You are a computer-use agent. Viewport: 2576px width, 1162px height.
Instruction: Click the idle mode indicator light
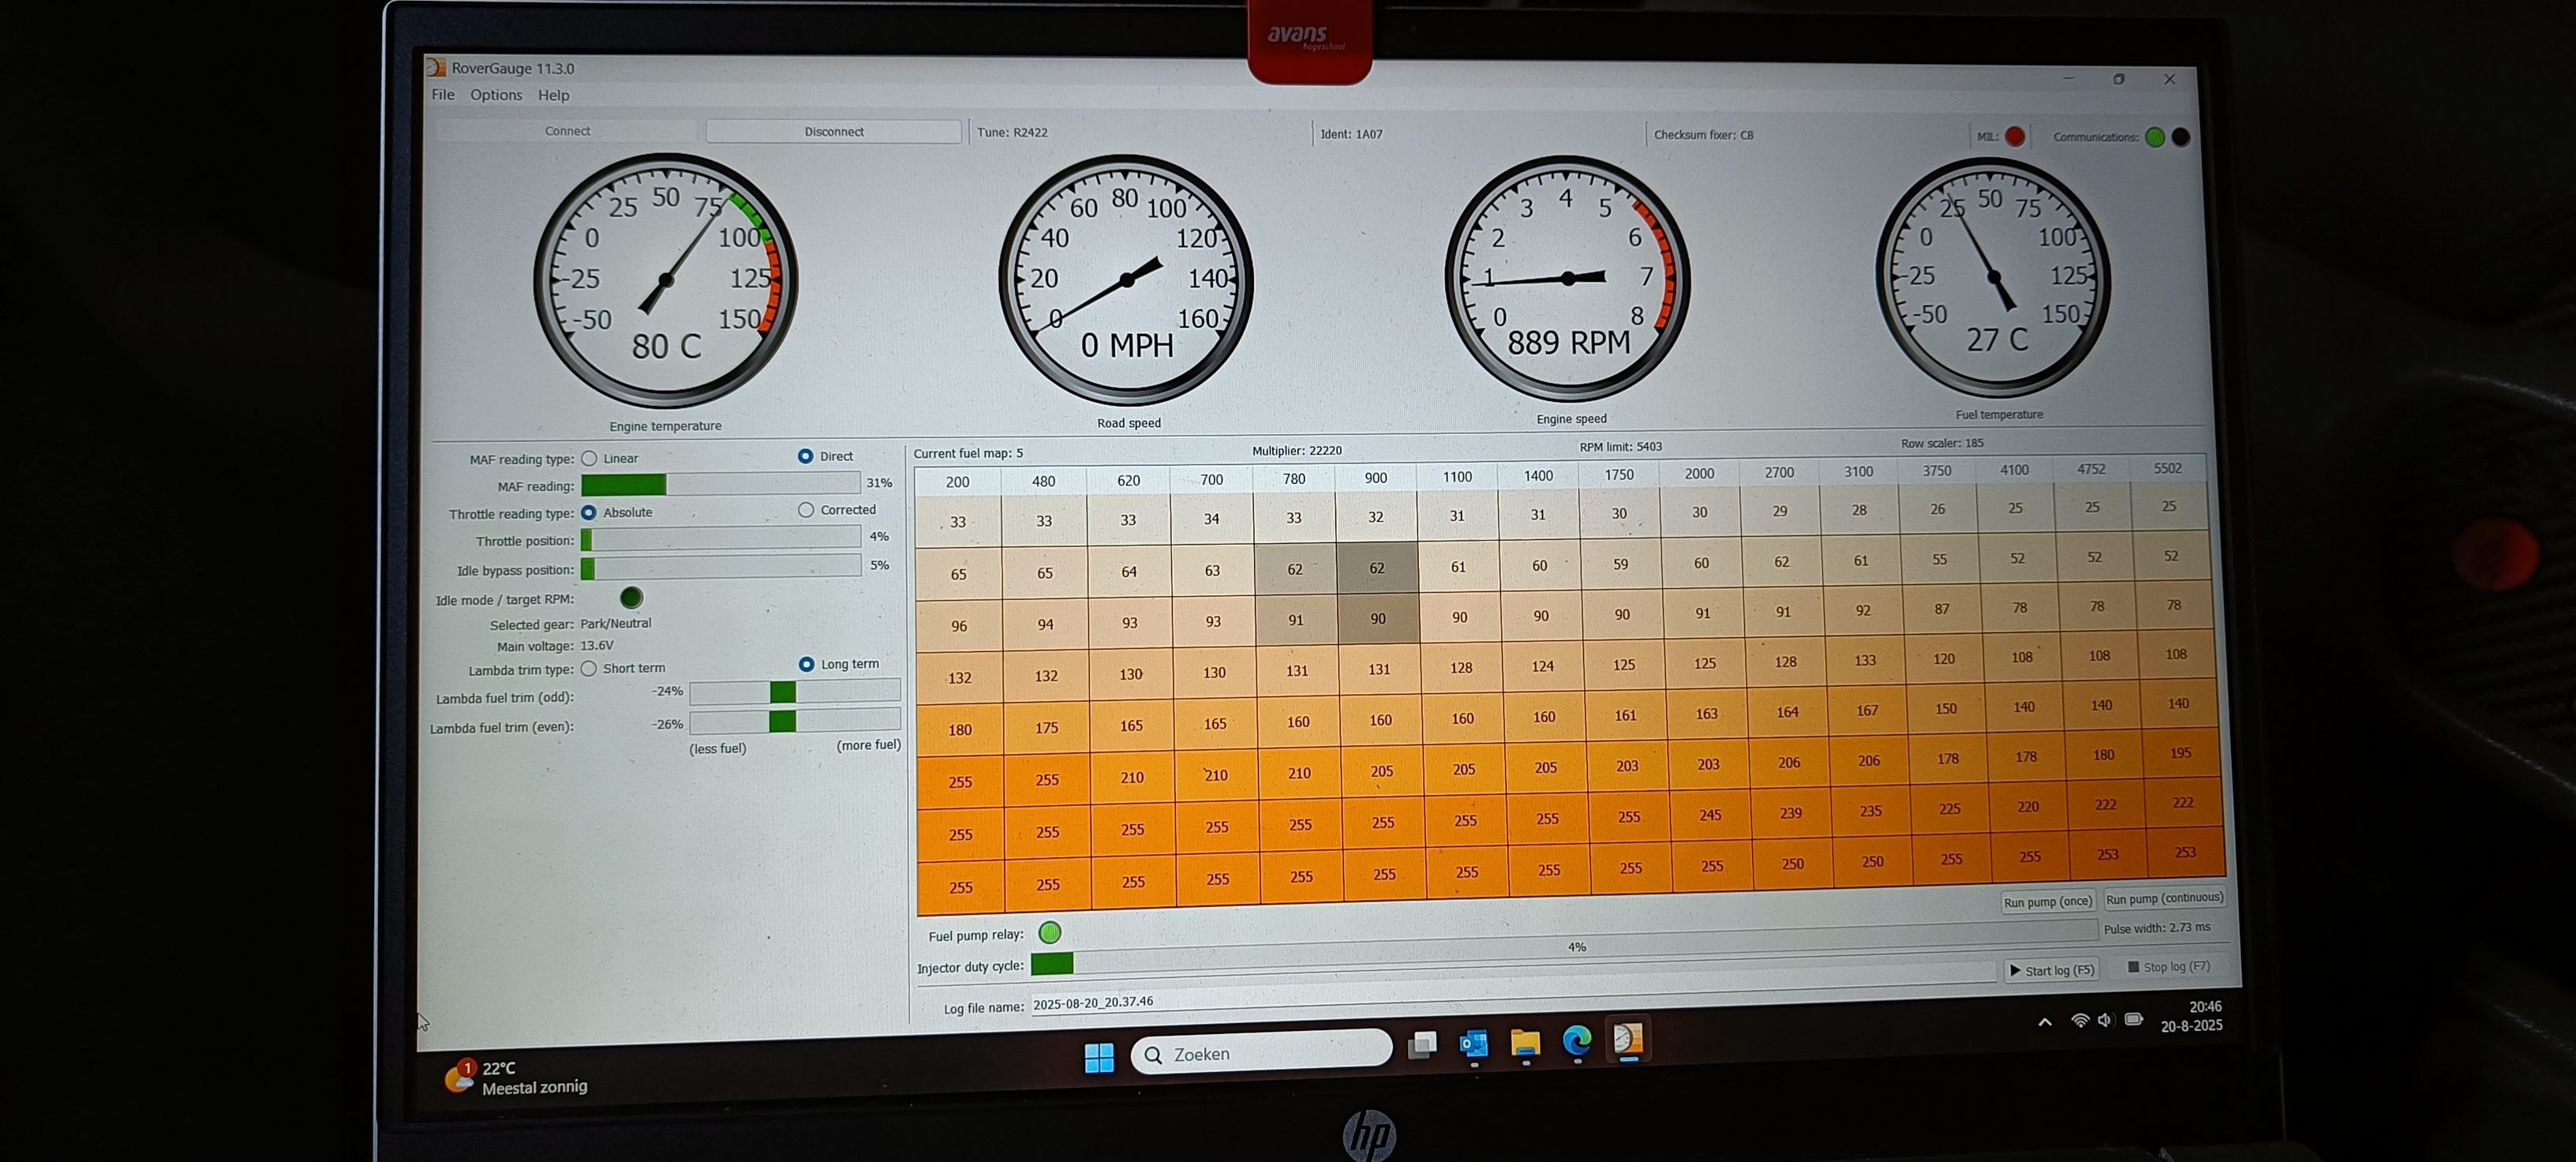coord(631,598)
